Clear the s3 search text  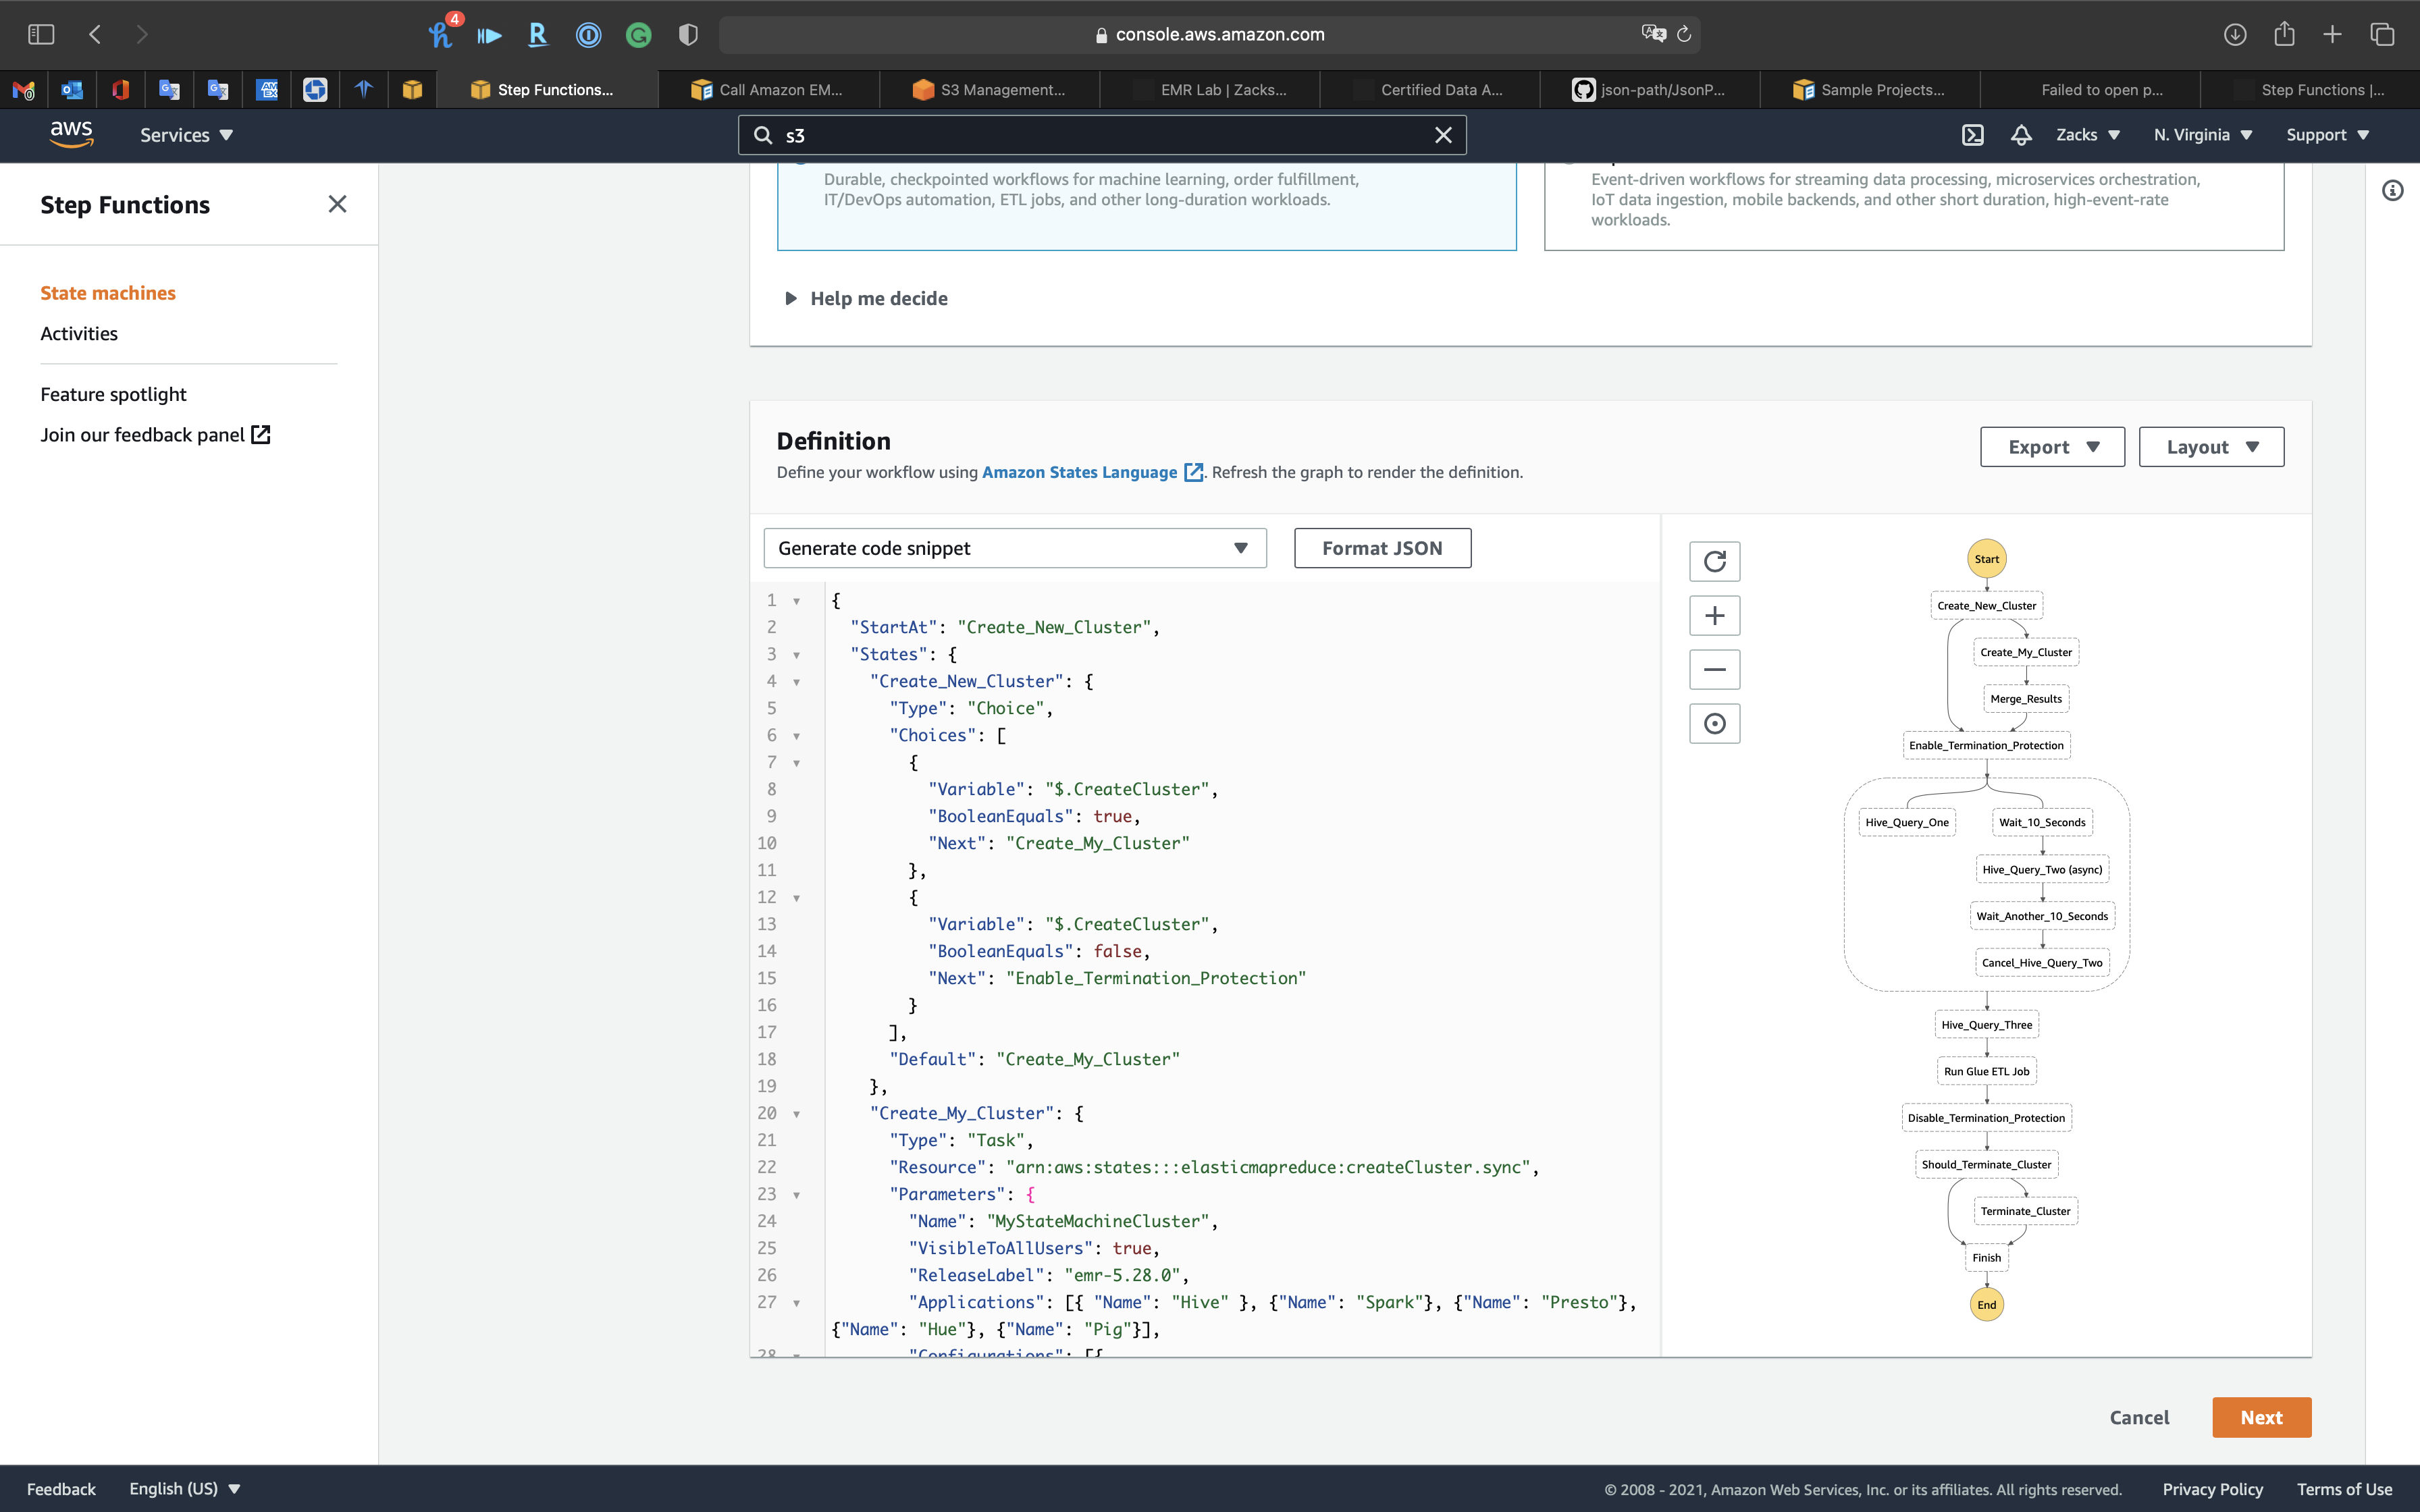(1442, 135)
